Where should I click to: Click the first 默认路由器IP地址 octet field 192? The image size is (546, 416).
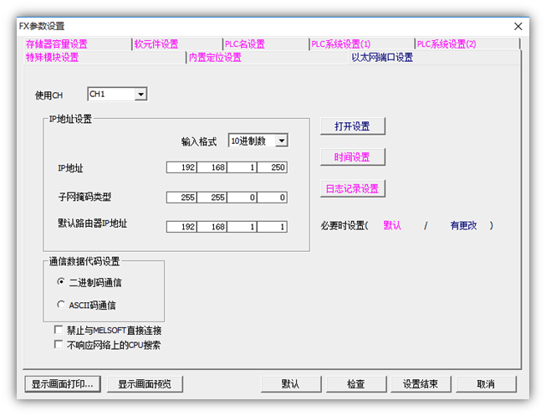click(x=181, y=227)
